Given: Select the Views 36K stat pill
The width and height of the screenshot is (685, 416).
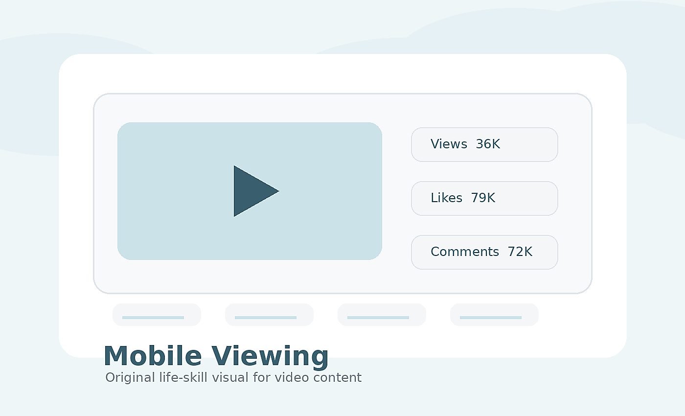Looking at the screenshot, I should pyautogui.click(x=484, y=144).
